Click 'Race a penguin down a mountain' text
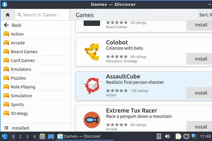The width and height of the screenshot is (212, 141). [139, 116]
